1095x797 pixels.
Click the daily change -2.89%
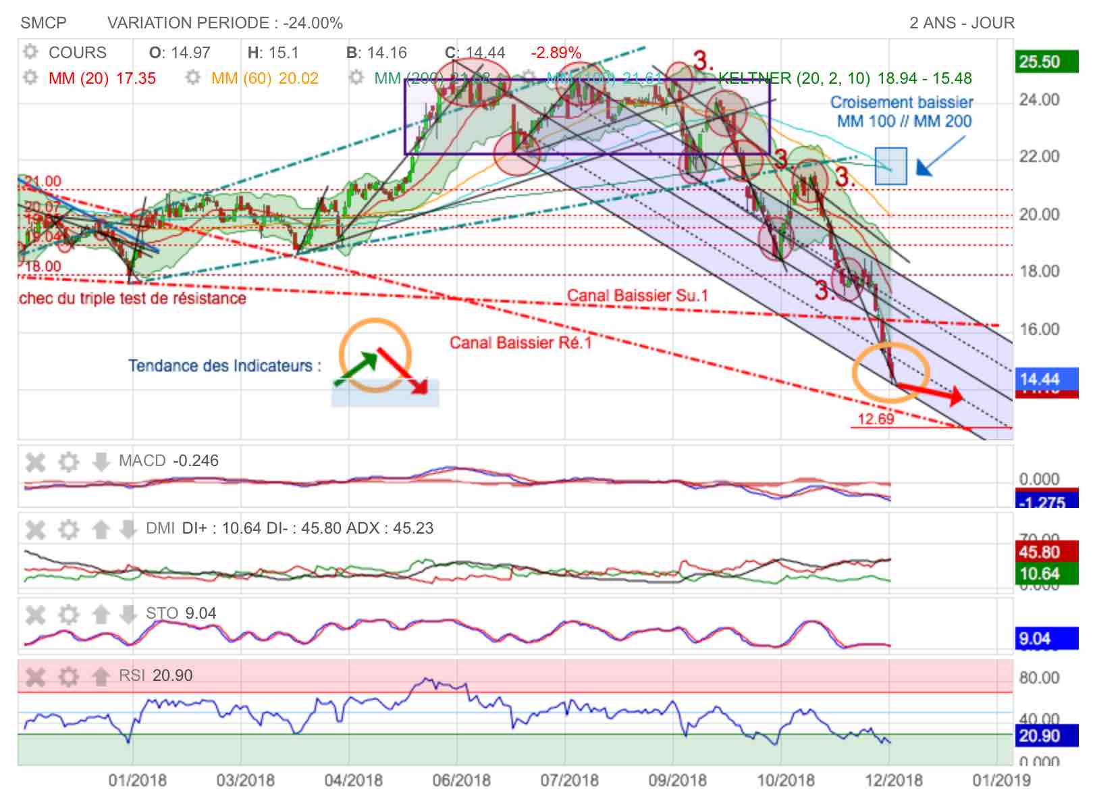click(x=556, y=53)
